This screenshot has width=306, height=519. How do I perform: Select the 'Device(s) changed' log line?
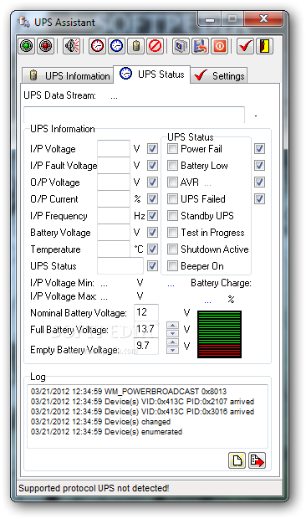[100, 422]
